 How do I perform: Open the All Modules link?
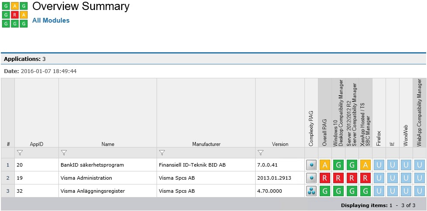pyautogui.click(x=51, y=20)
